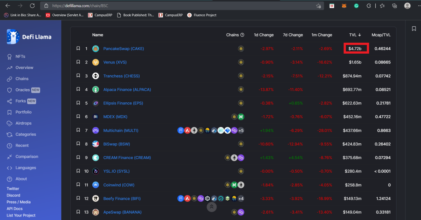This screenshot has height=220, width=421.
Task: Expand Beefy Finance's +4 additional chains
Action: coord(241,199)
